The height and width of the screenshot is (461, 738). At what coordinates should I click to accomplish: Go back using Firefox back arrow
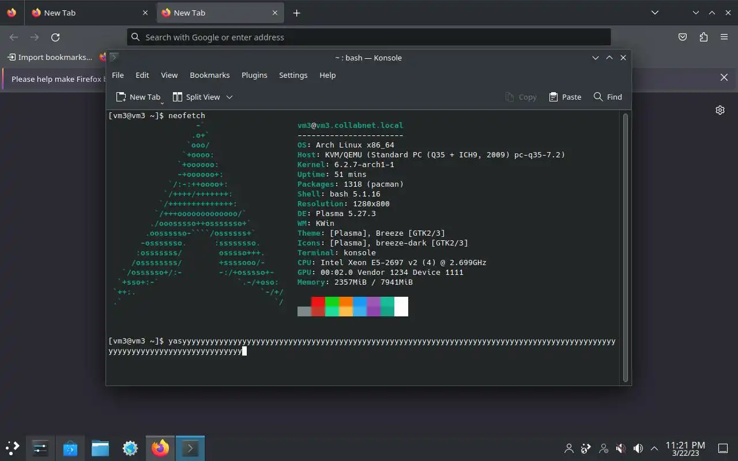(14, 37)
